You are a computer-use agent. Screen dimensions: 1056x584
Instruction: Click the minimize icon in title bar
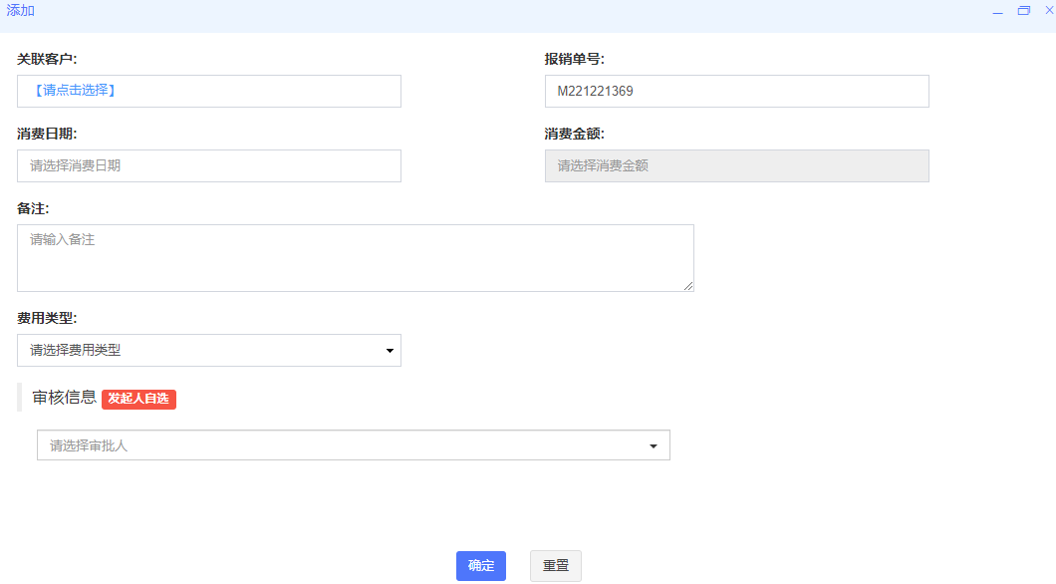point(997,11)
